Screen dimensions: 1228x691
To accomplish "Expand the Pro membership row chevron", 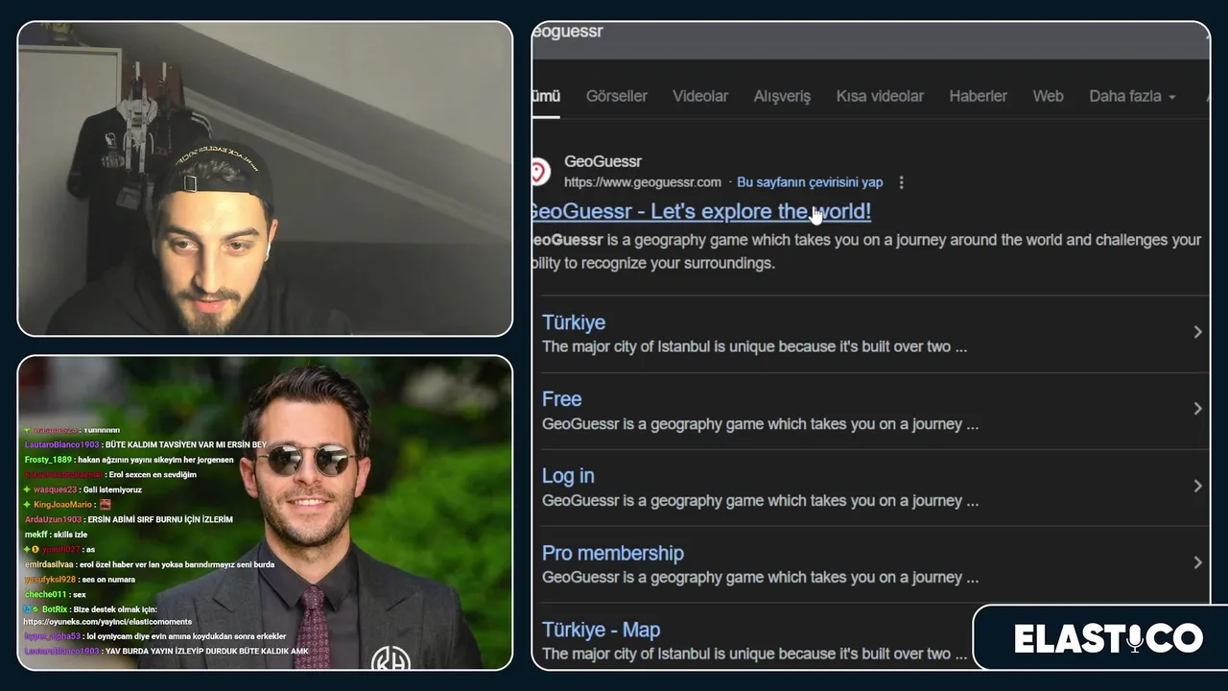I will tap(1197, 562).
